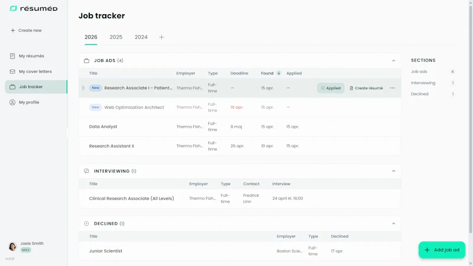Click Create new in sidebar

tap(26, 31)
